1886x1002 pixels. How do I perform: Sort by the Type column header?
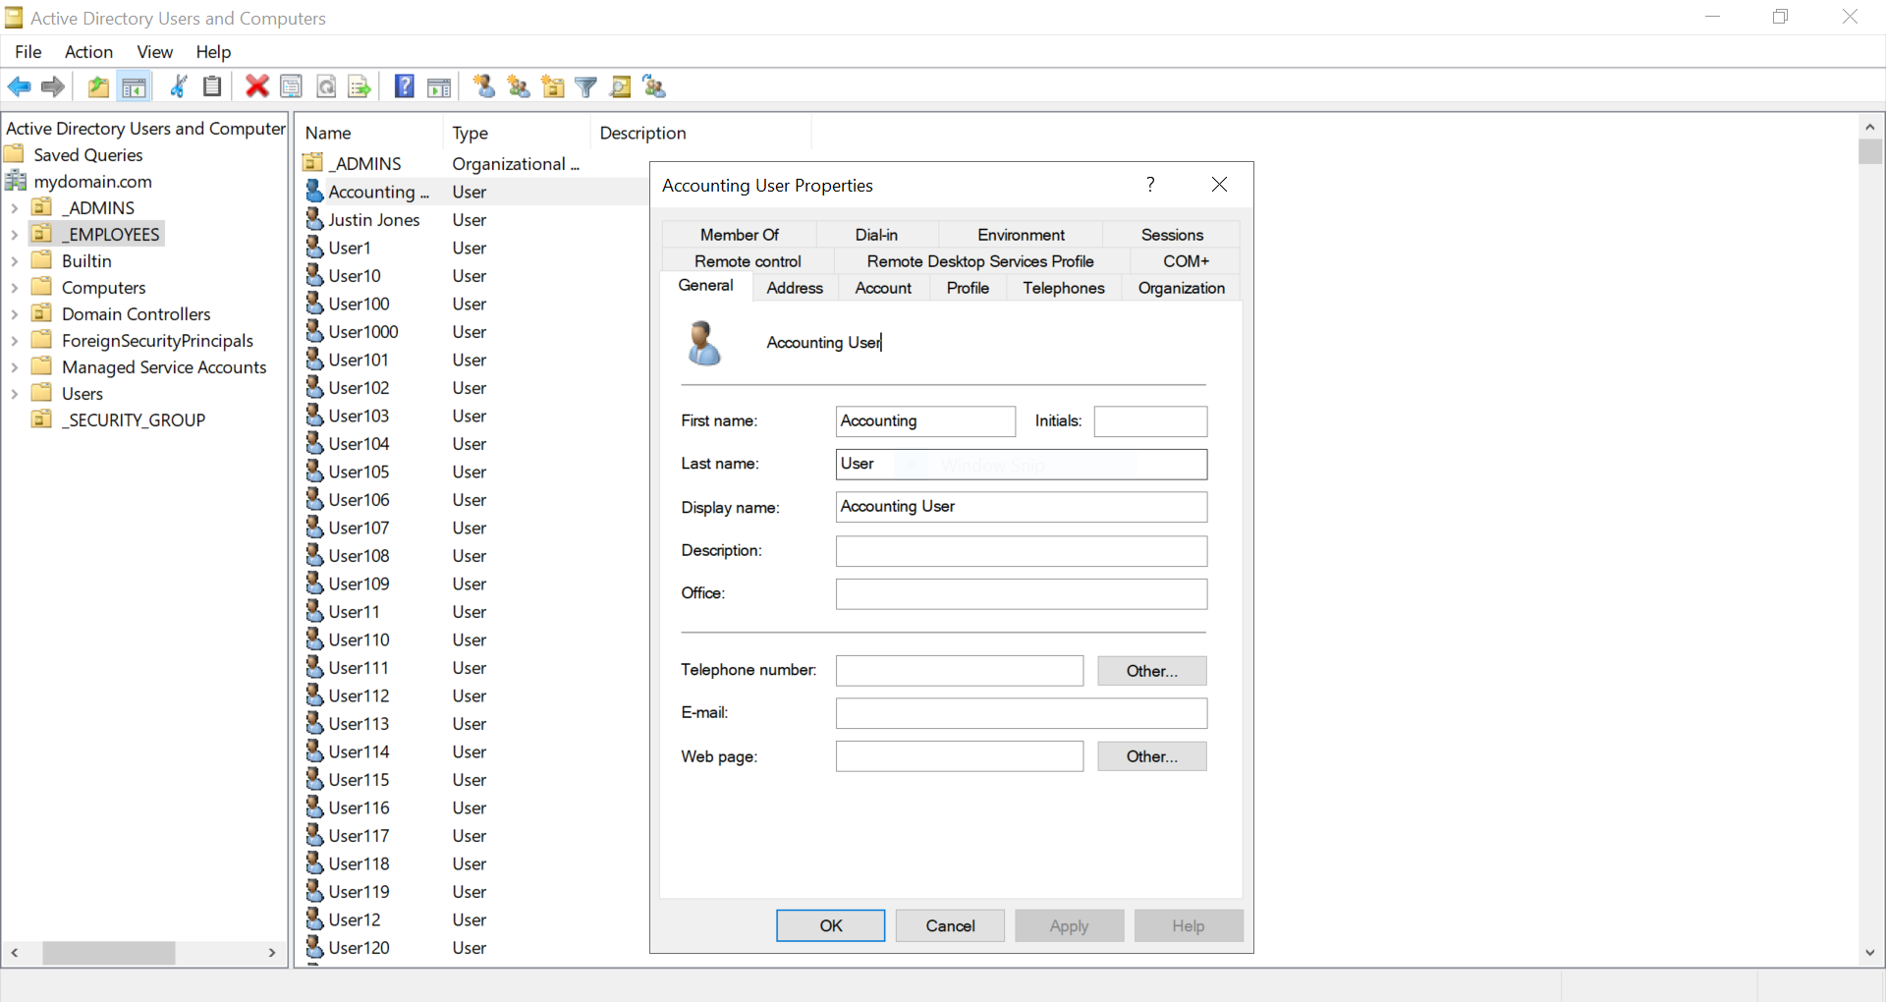pos(517,133)
